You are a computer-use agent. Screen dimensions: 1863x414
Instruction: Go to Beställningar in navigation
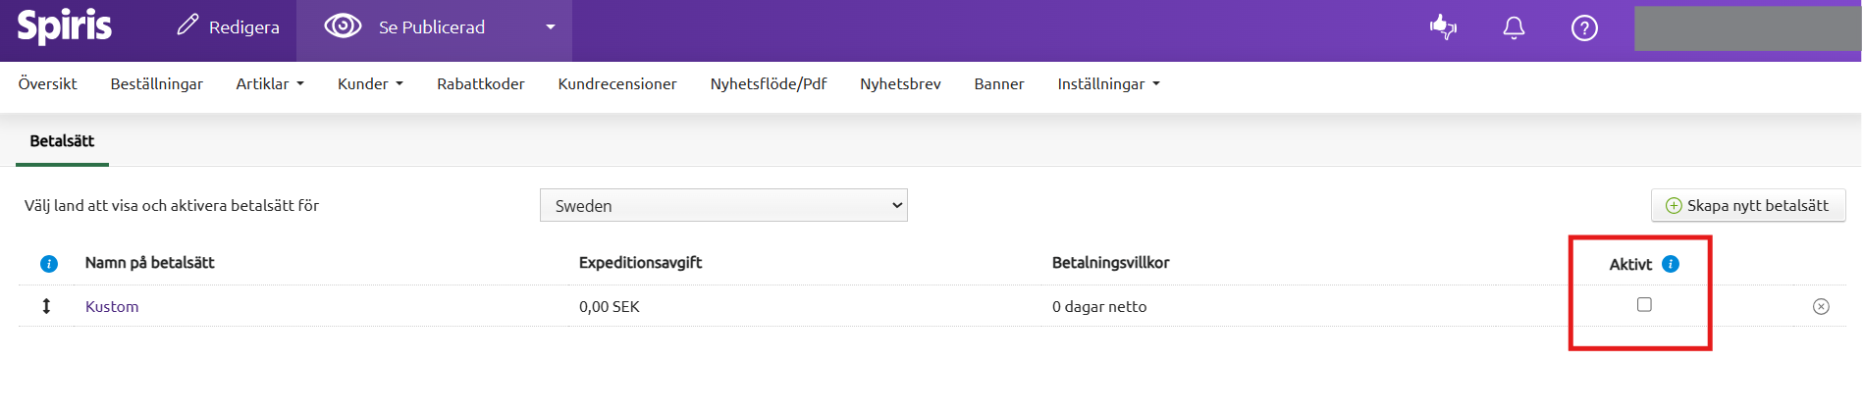coord(157,84)
